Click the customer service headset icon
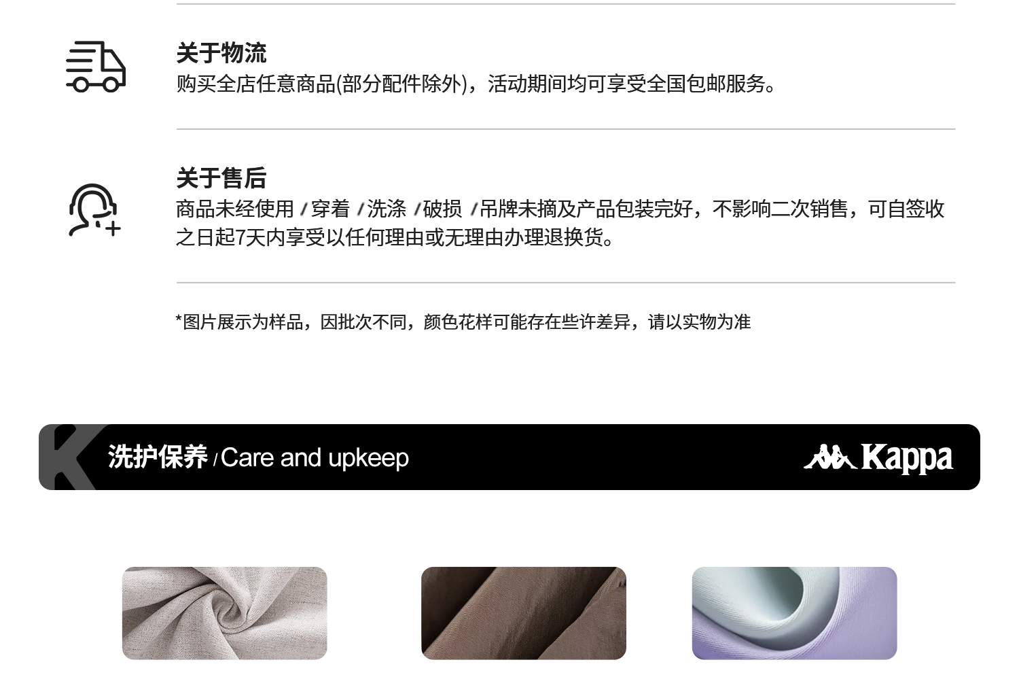The image size is (1019, 677). (94, 210)
